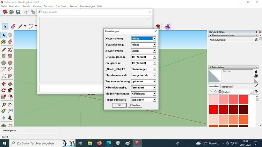Select the Text label tool with A1
Image resolution: width=262 pixels, height=147 pixels.
pos(10,111)
